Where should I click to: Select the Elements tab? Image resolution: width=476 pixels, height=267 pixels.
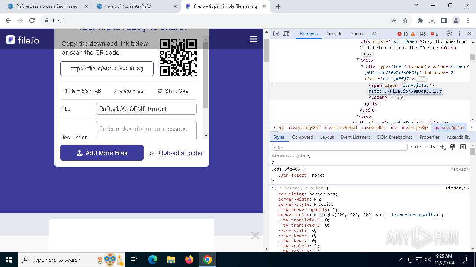[x=309, y=33]
